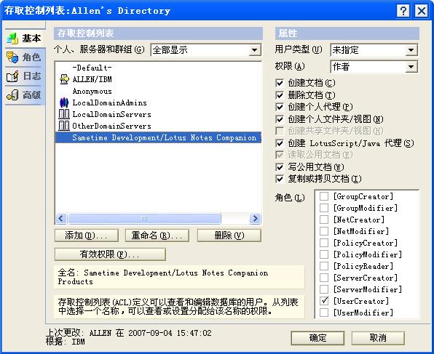Screen dimensions: 434x354
Task: Click the help question mark button
Action: tap(403, 11)
